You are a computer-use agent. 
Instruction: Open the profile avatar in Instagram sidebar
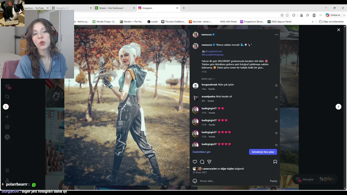click(7, 137)
